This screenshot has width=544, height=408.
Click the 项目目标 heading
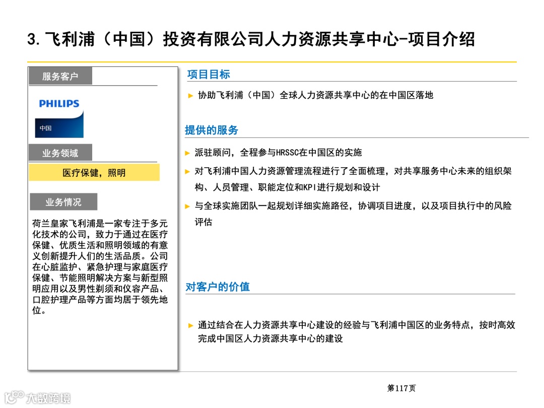[209, 74]
